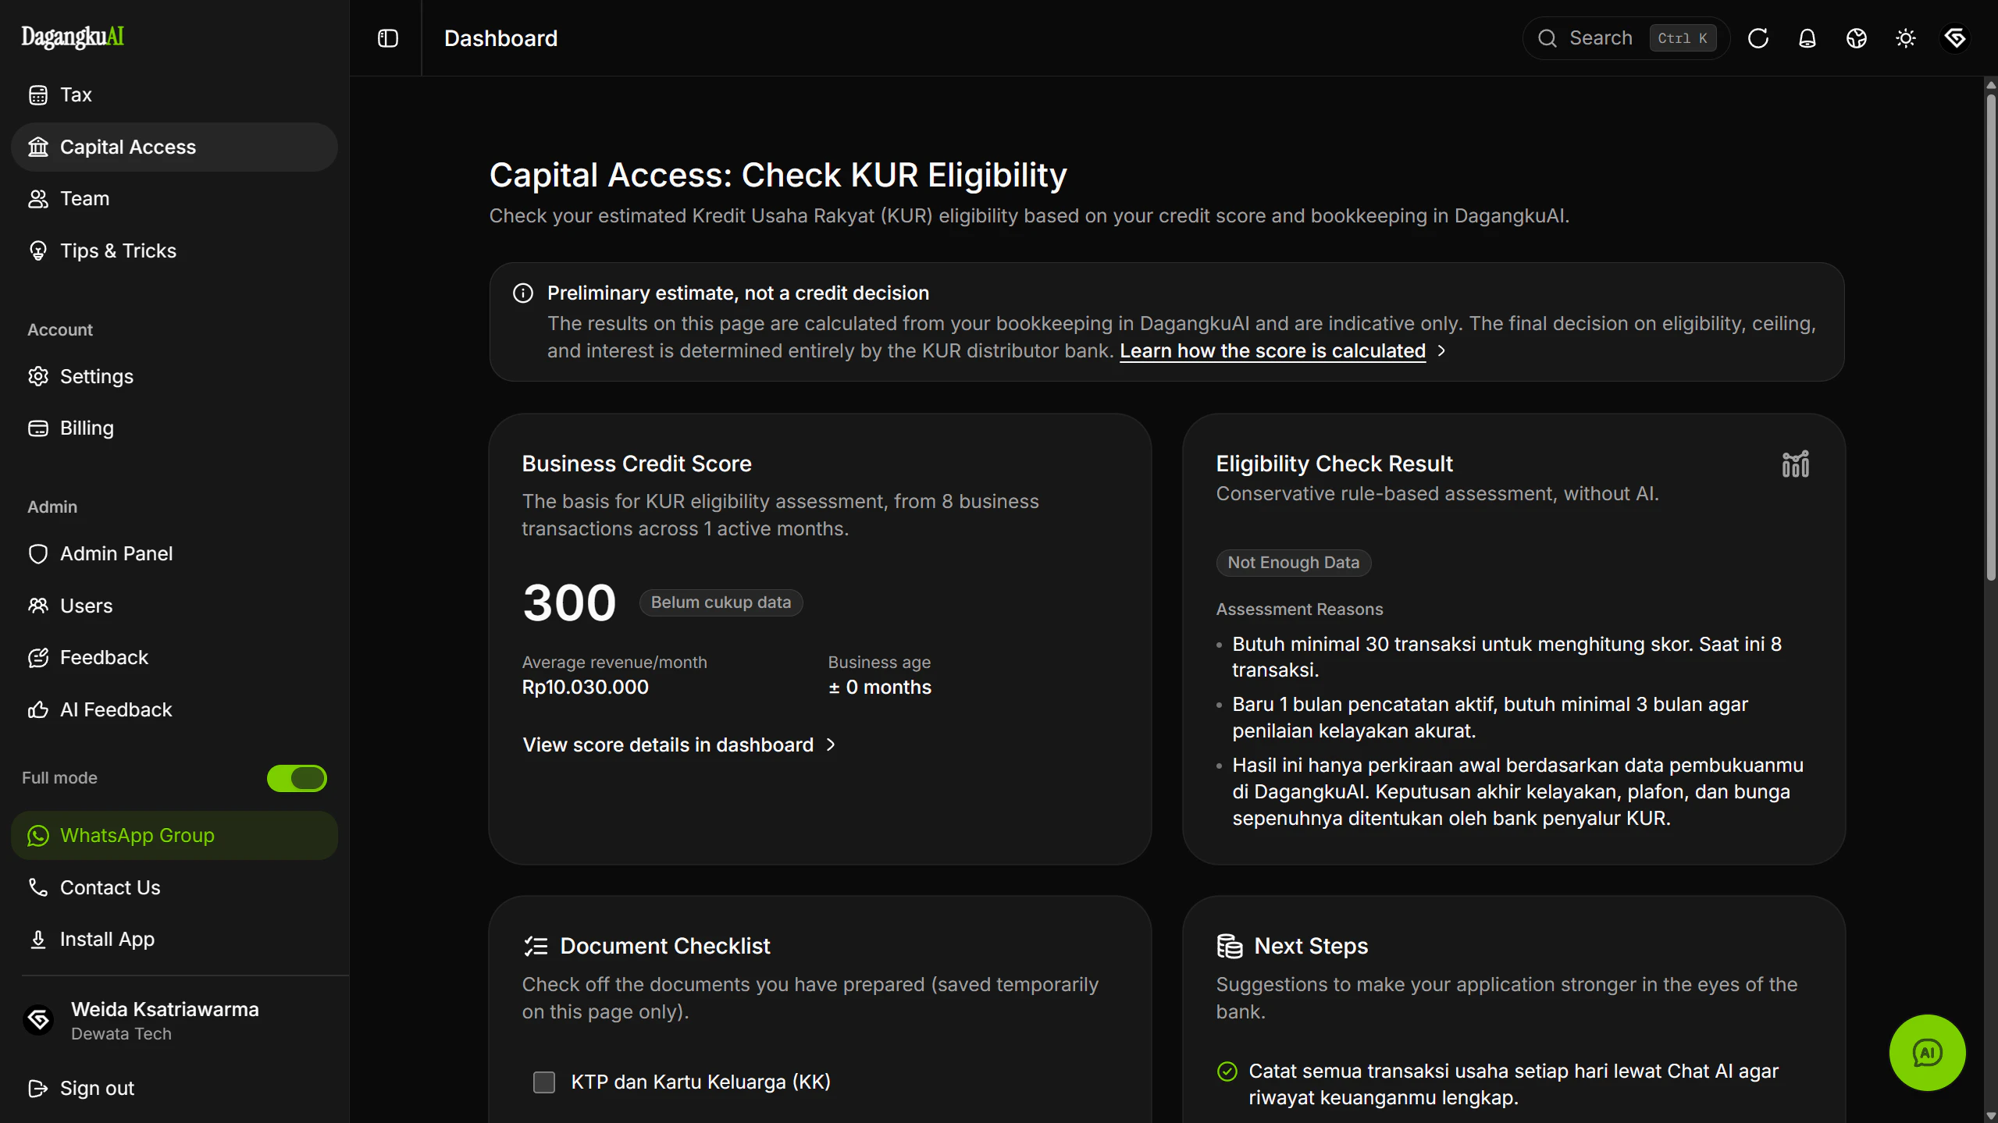Click the Belum cukup data badge
1998x1123 pixels.
[721, 602]
